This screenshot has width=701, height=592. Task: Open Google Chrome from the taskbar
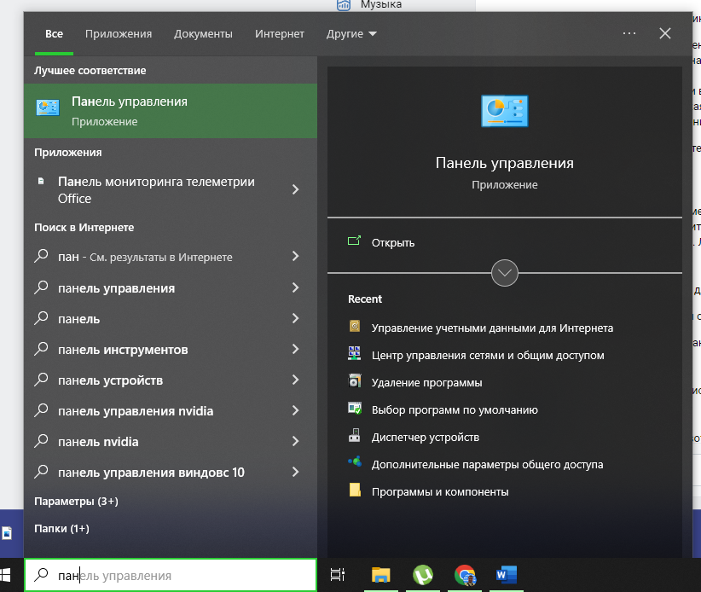click(x=465, y=575)
